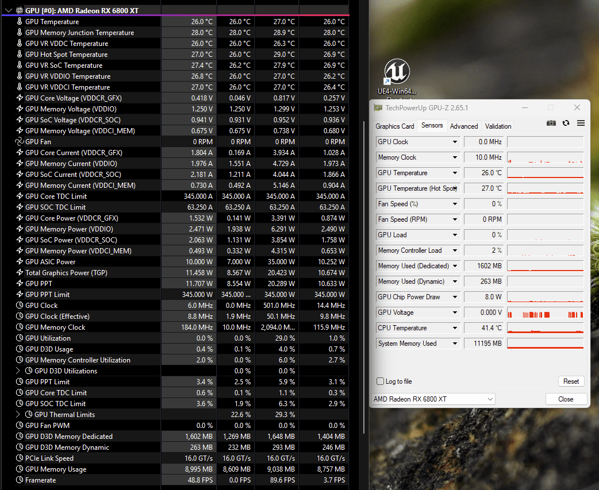Viewport: 599px width, 490px height.
Task: Click the GPU-Z GPU Temperature history graph
Action: pyautogui.click(x=545, y=173)
